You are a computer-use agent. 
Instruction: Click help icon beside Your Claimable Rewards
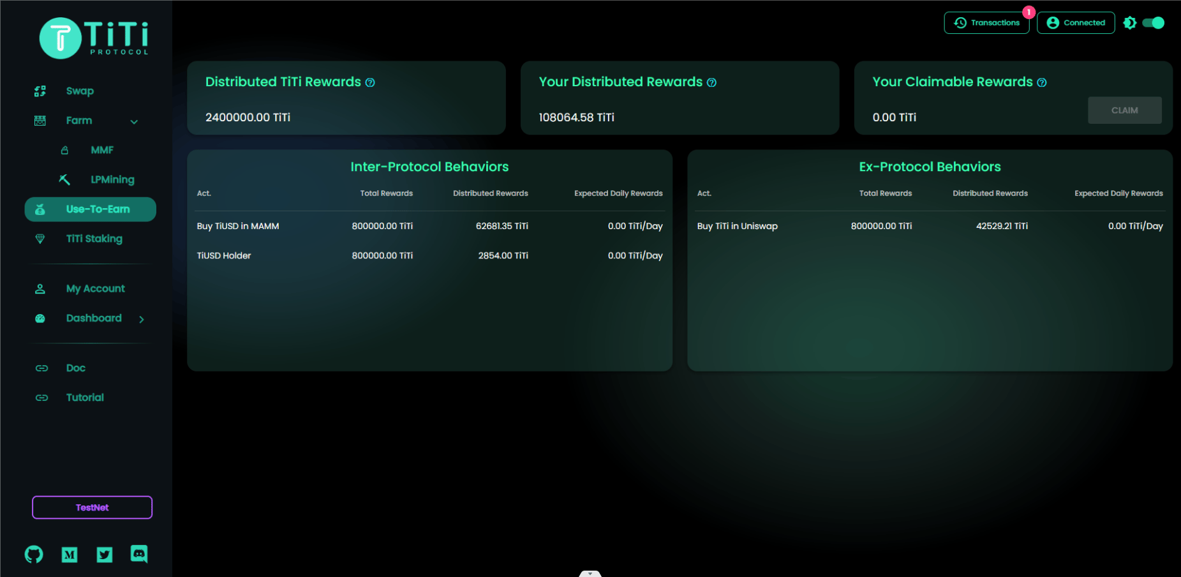point(1042,82)
